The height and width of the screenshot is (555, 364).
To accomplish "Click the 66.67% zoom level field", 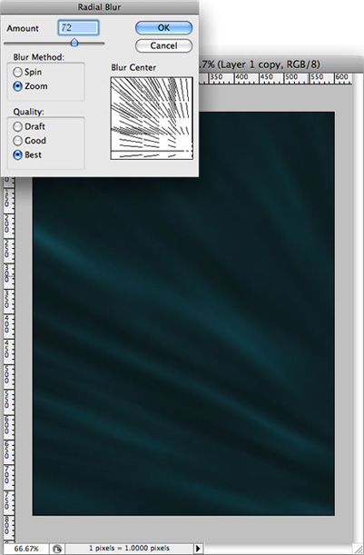I will (27, 549).
